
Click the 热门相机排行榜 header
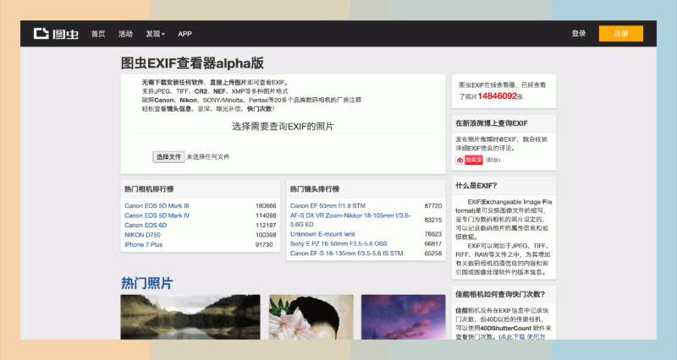tap(149, 188)
